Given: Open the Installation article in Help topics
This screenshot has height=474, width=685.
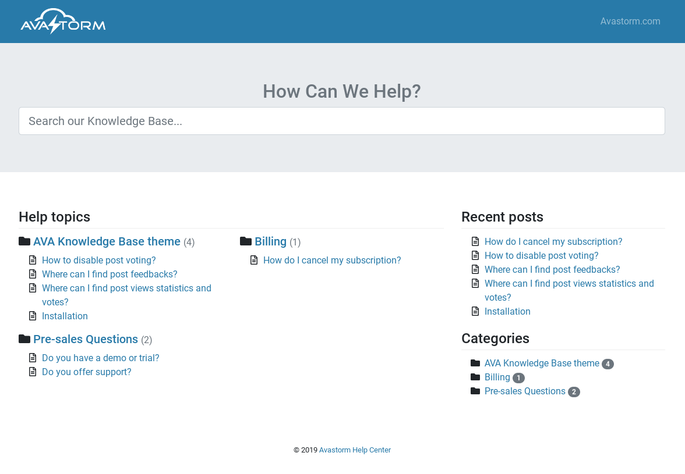Looking at the screenshot, I should 65,316.
